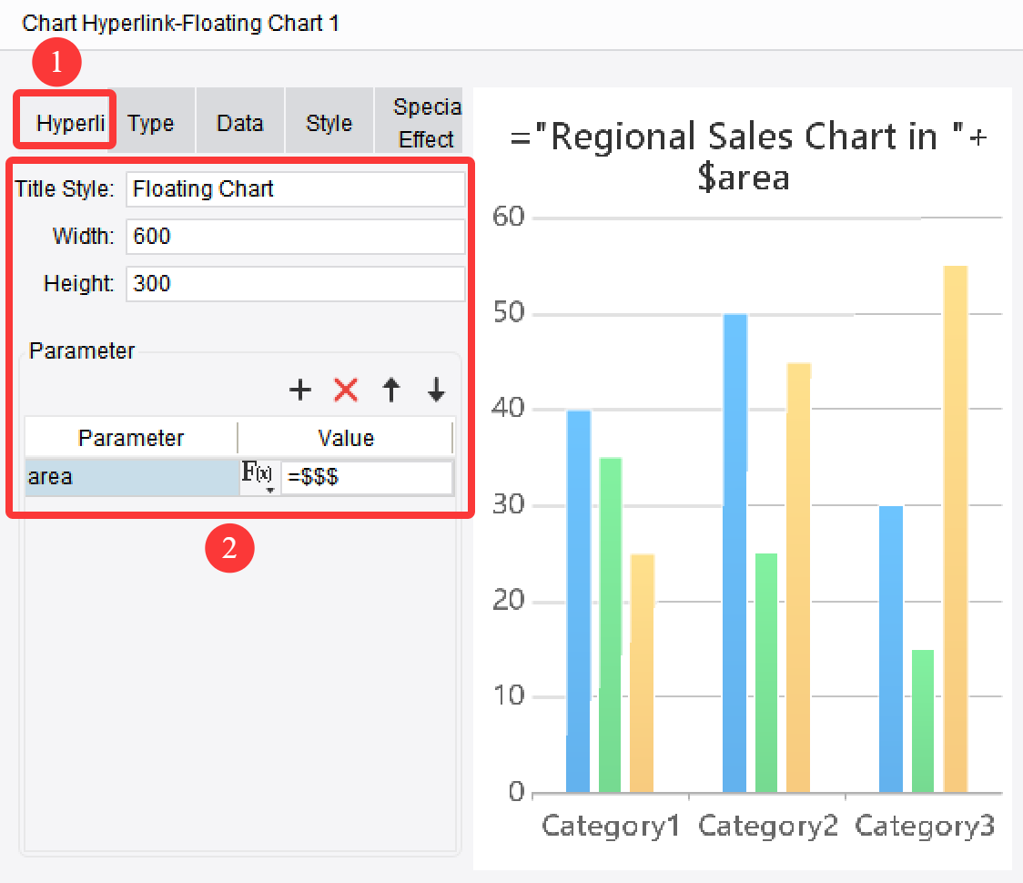Move the area parameter up
This screenshot has width=1023, height=883.
(x=390, y=390)
